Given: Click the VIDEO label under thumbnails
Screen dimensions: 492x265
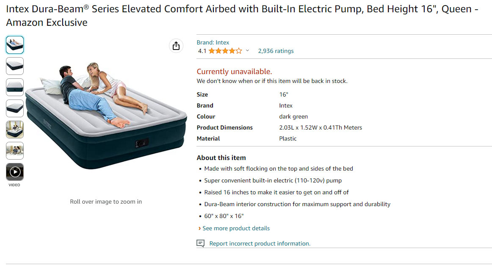Looking at the screenshot, I should coord(14,185).
